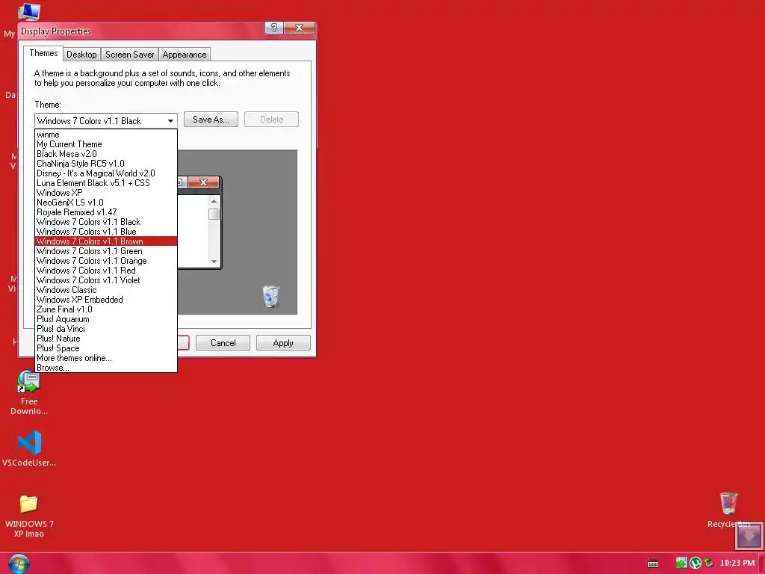Click close button in preview sample window
Viewport: 765px width, 574px height.
click(x=203, y=182)
